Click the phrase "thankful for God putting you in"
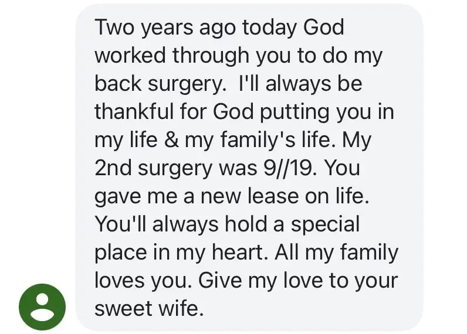Viewport: 467px width, 334px height. 244,112
